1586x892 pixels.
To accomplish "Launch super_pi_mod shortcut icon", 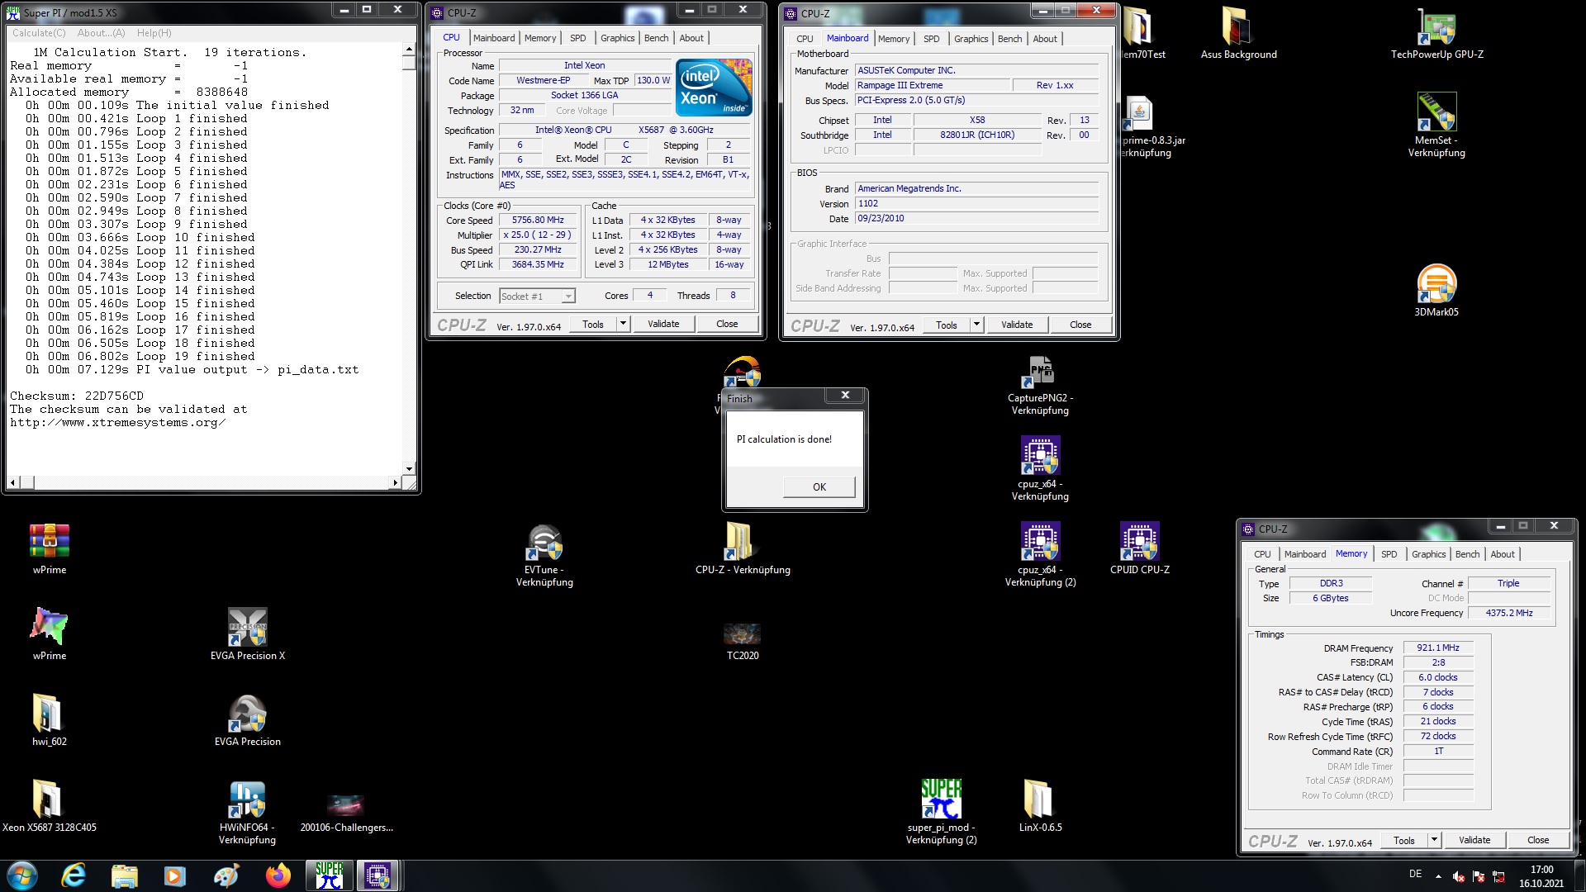I will 941,811.
